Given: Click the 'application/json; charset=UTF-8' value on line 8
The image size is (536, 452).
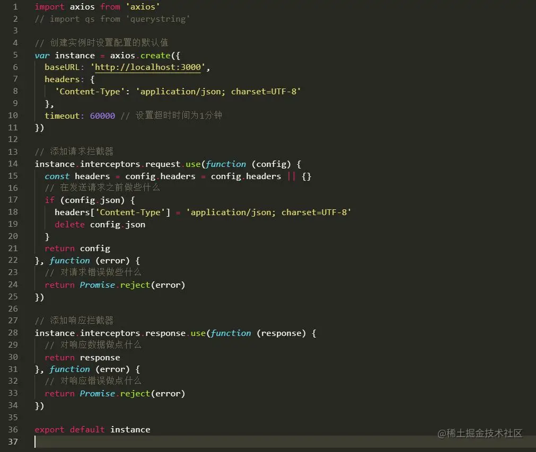Looking at the screenshot, I should [218, 92].
